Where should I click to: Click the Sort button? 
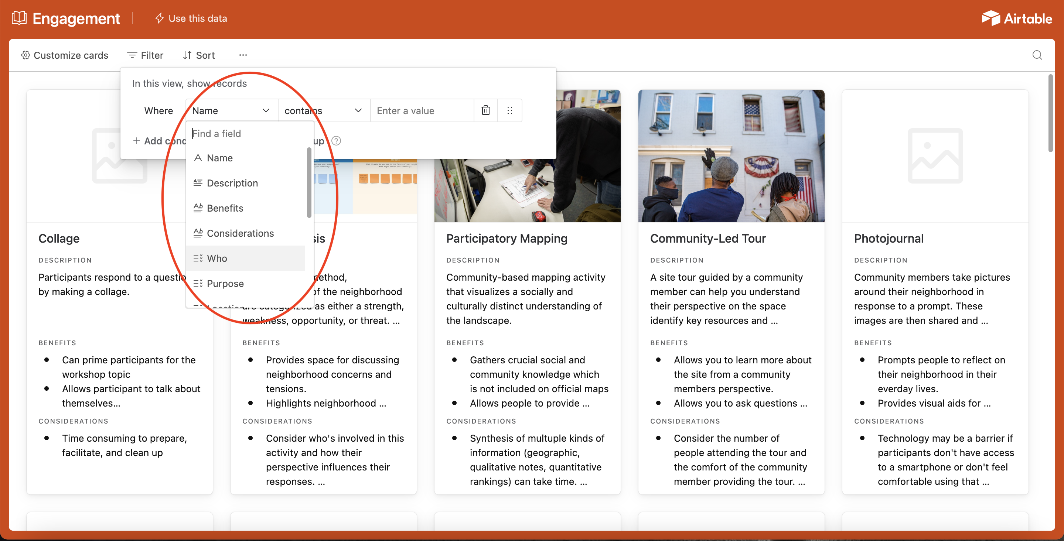tap(199, 55)
